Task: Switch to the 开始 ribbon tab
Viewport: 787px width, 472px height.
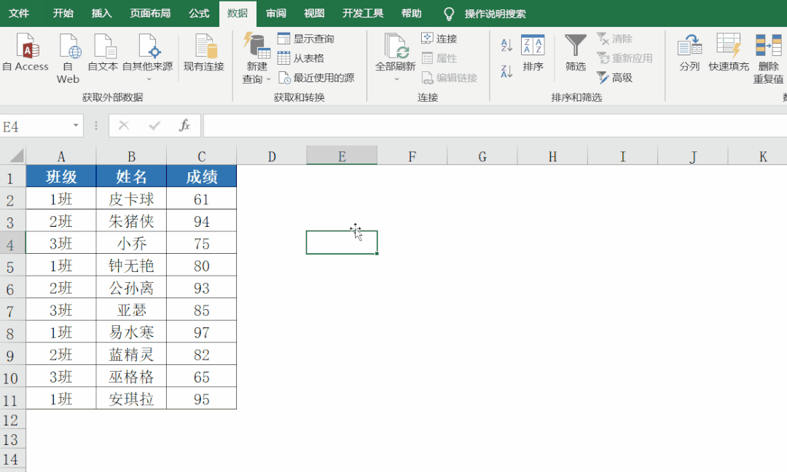Action: pyautogui.click(x=65, y=12)
